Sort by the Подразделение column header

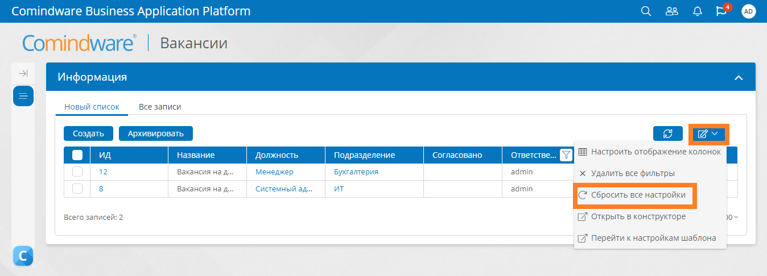click(x=374, y=155)
